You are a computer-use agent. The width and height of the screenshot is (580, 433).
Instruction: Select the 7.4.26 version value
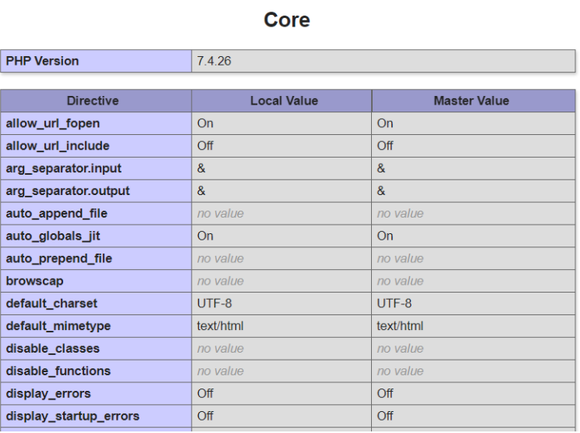pos(214,61)
